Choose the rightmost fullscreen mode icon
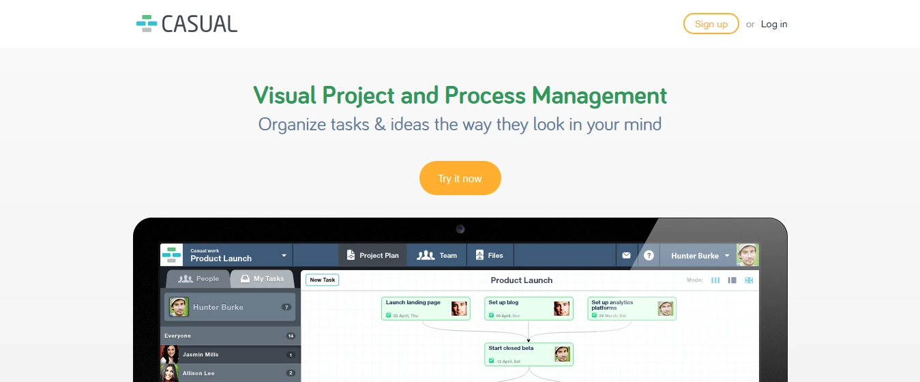Screen dimensions: 920x382 [749, 280]
